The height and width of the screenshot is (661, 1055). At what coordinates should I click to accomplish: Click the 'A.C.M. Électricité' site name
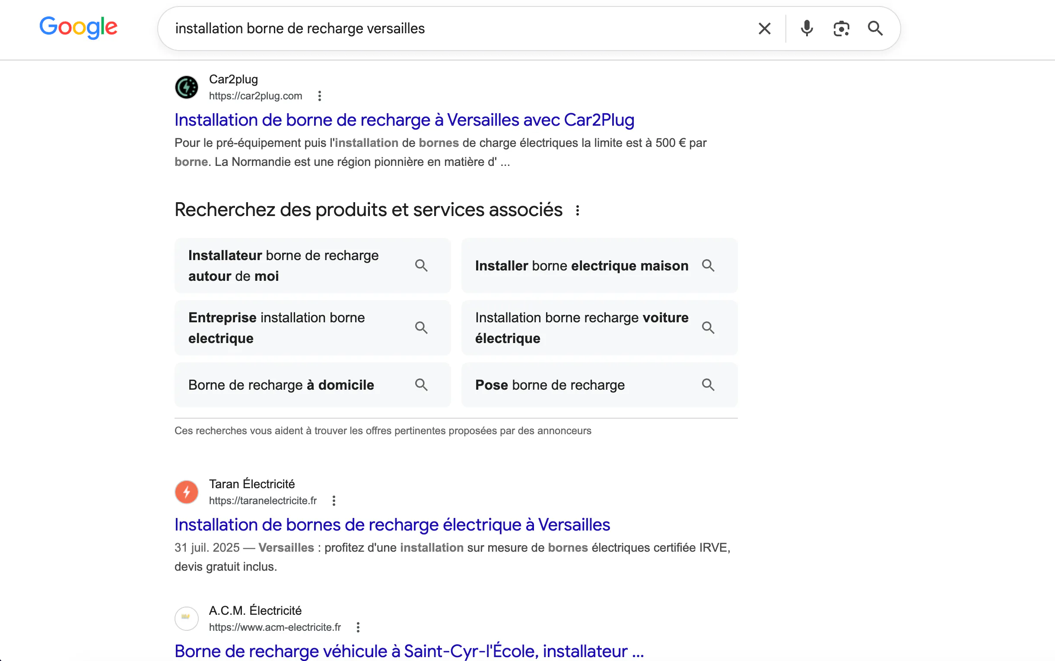click(x=255, y=610)
